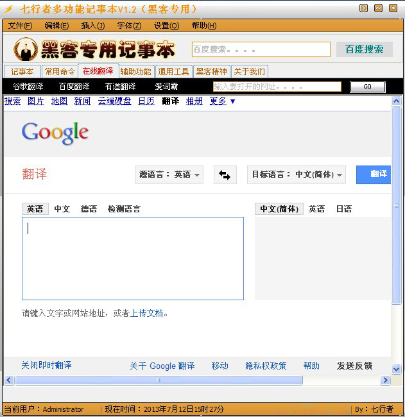405x417 pixels.
Task: Click the horizontal scrollbar thumb
Action: tap(159, 380)
